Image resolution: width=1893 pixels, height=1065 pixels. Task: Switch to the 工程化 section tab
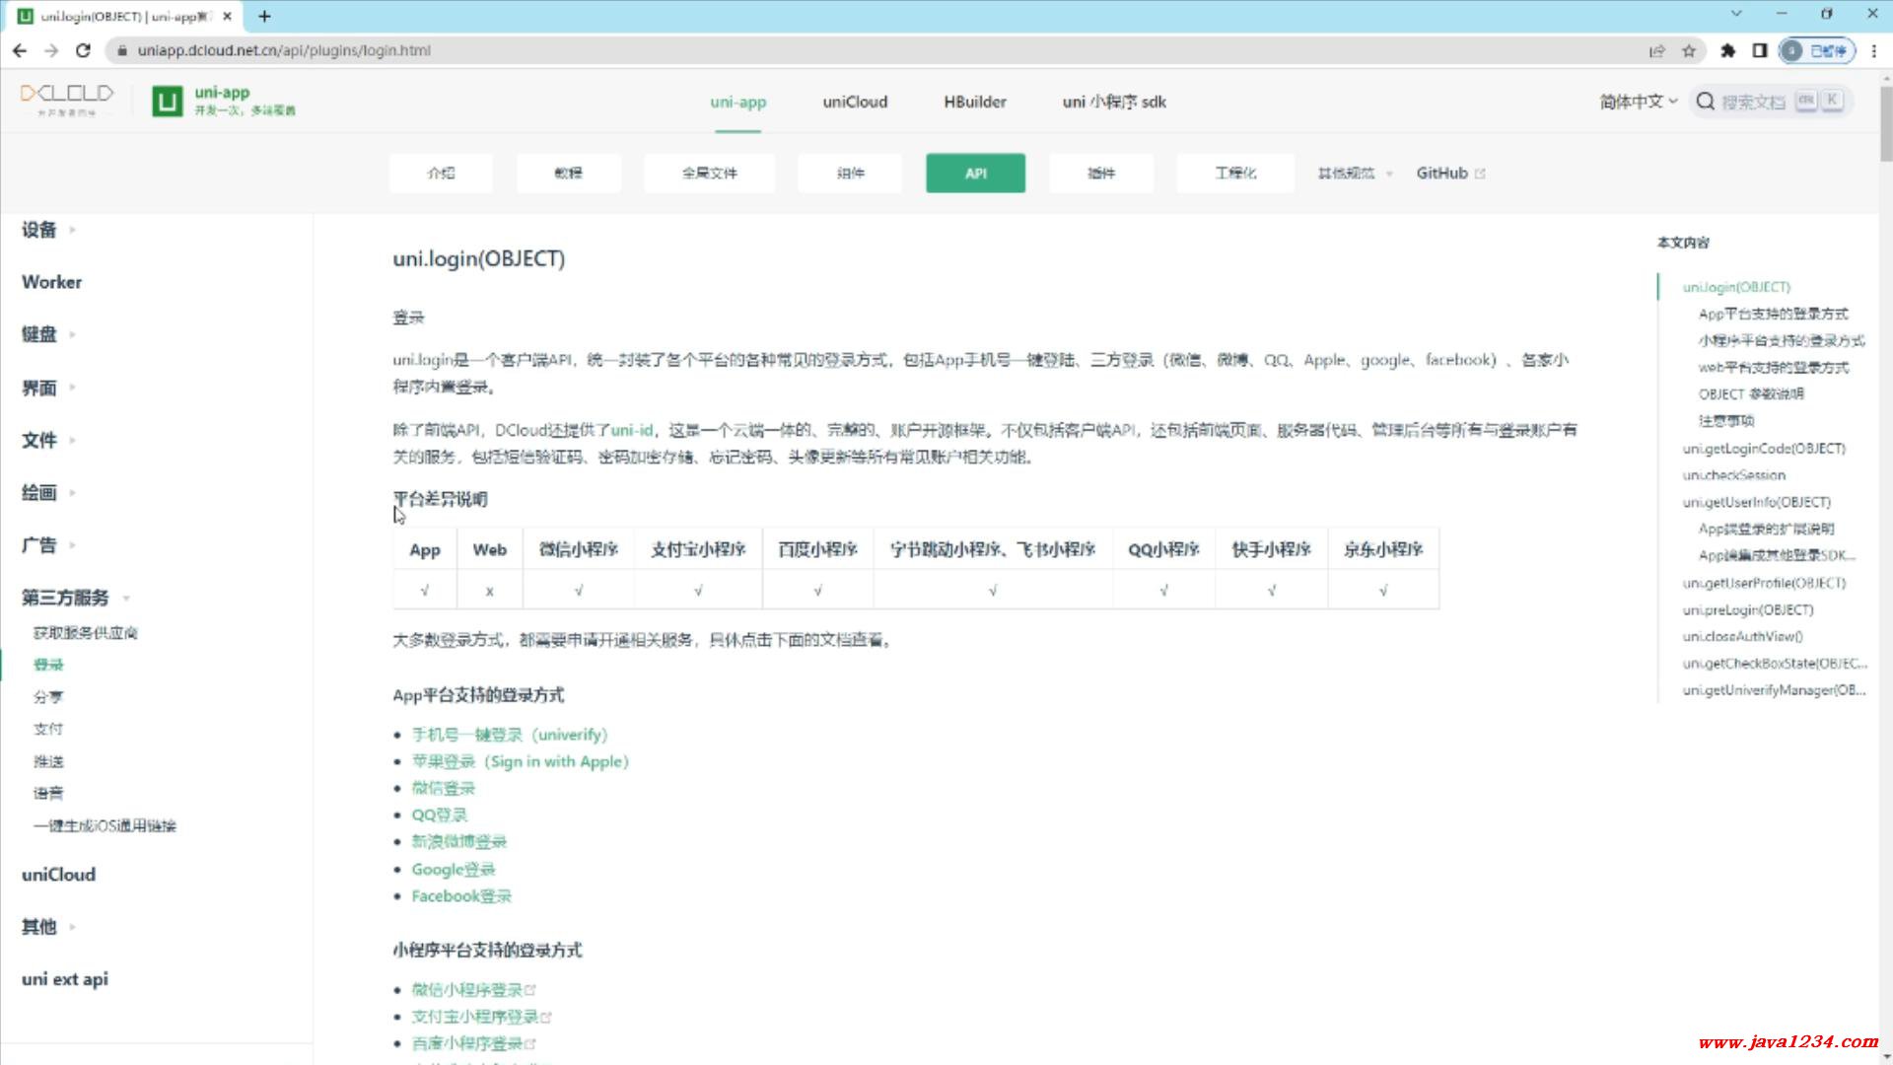click(x=1234, y=173)
